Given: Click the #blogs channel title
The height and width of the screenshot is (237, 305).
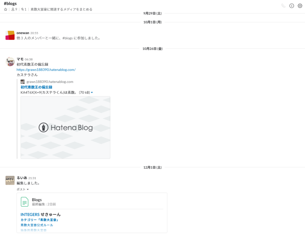Looking at the screenshot, I should [10, 4].
